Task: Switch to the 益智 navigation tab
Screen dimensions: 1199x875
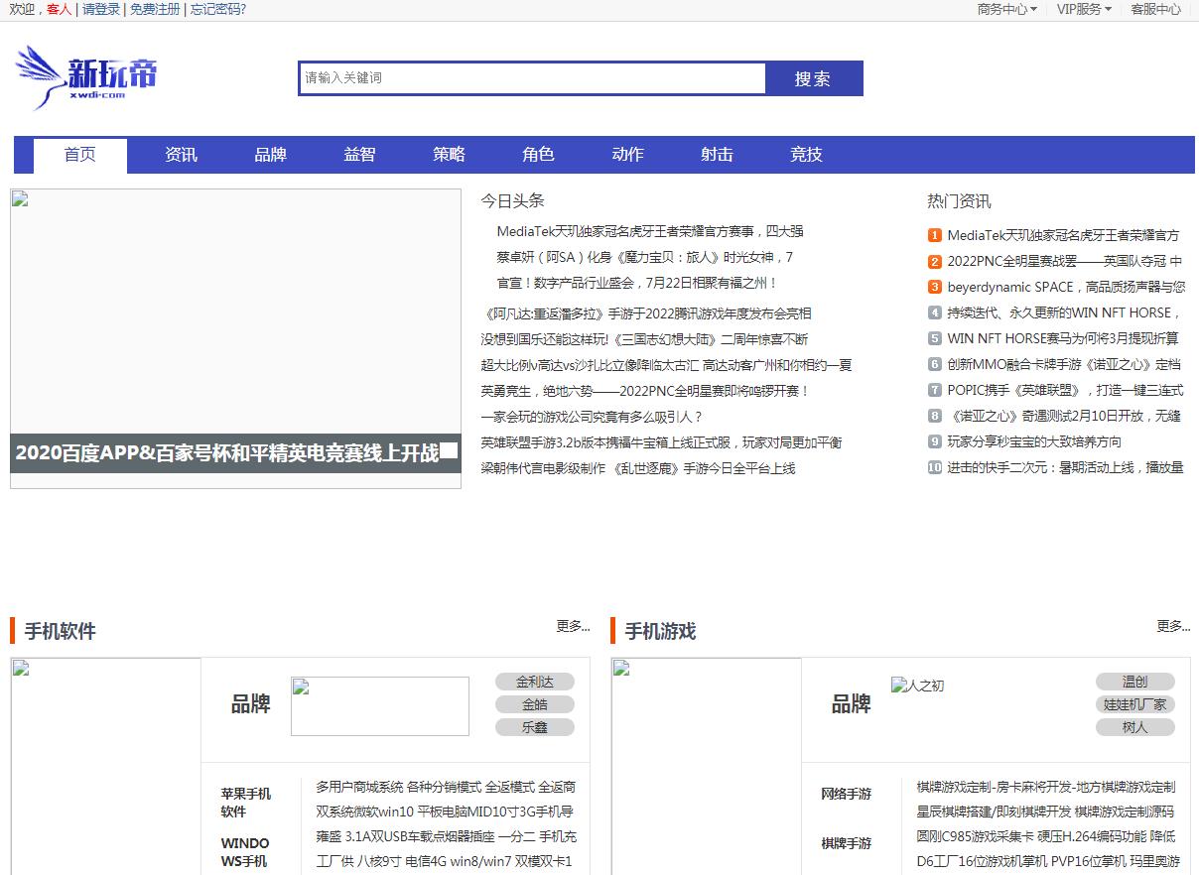Action: coord(359,155)
